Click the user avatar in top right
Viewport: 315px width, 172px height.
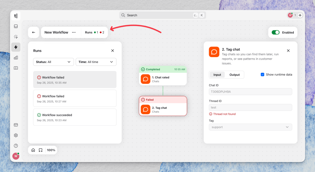(x=290, y=15)
